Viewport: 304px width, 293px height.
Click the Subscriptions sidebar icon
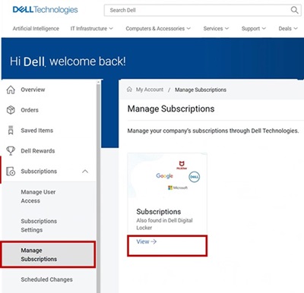(11, 172)
